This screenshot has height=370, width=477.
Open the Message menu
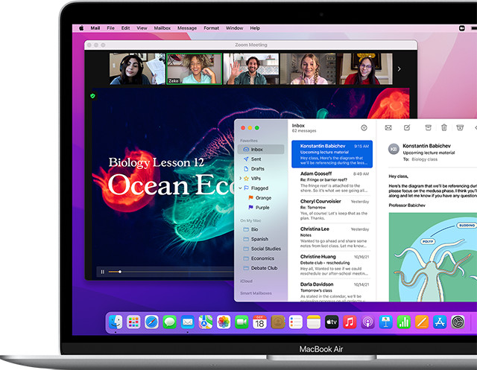click(187, 28)
